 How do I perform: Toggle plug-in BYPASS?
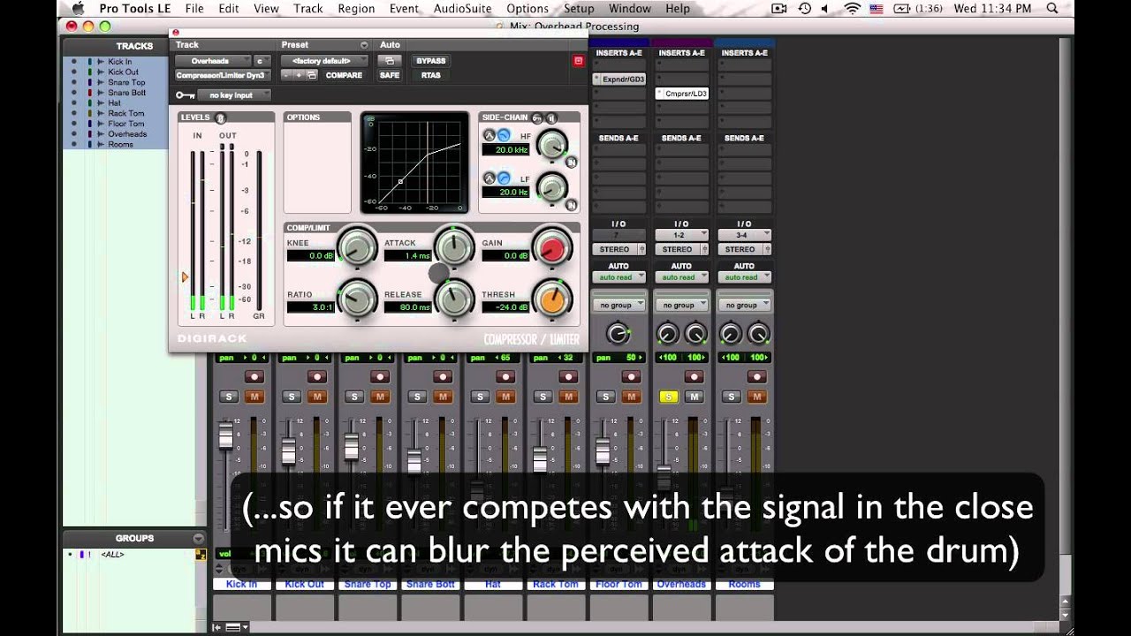(x=431, y=61)
